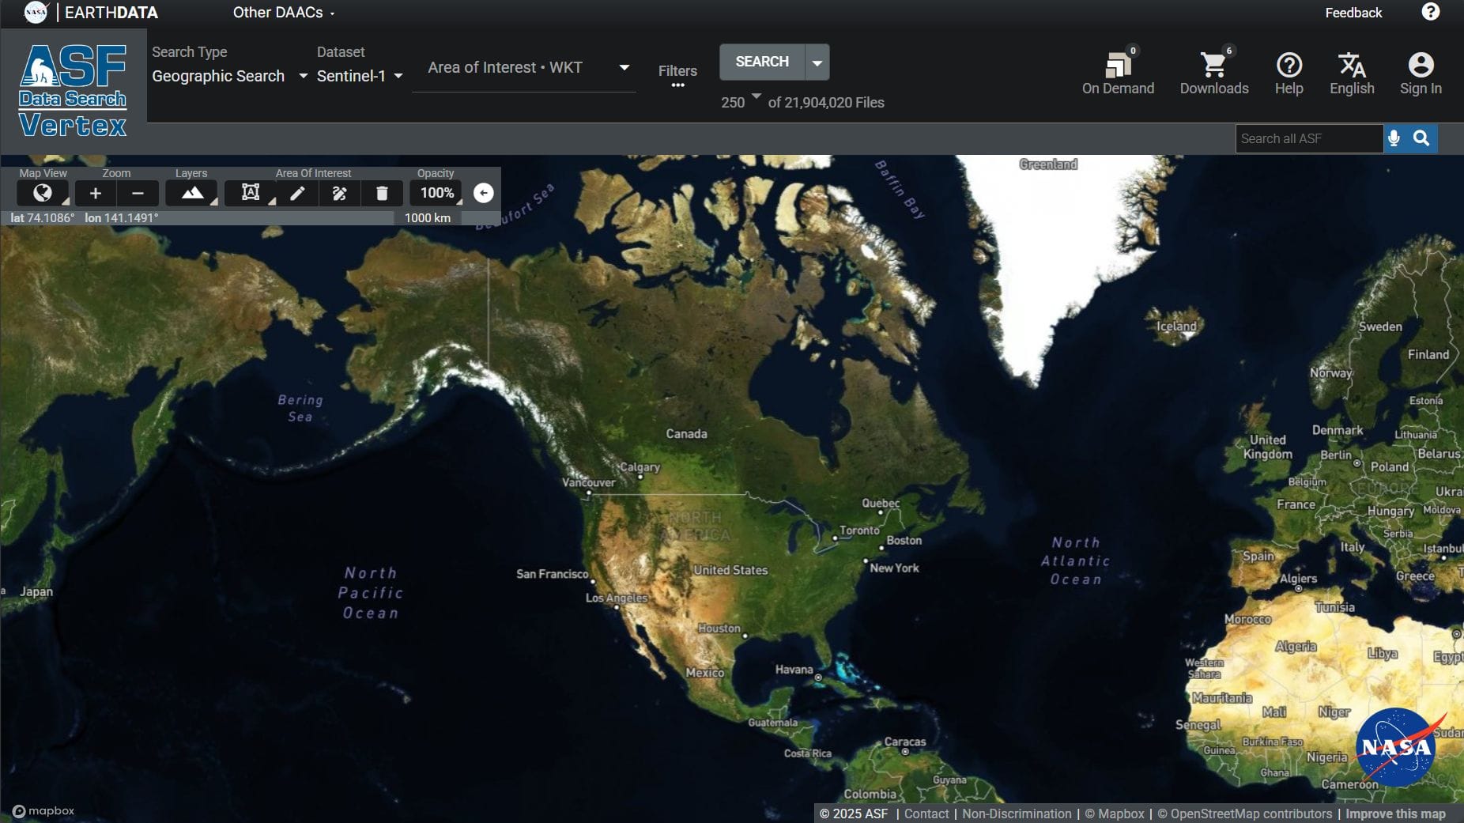Expand the Area of Interest WKT field
The height and width of the screenshot is (823, 1464).
(624, 68)
